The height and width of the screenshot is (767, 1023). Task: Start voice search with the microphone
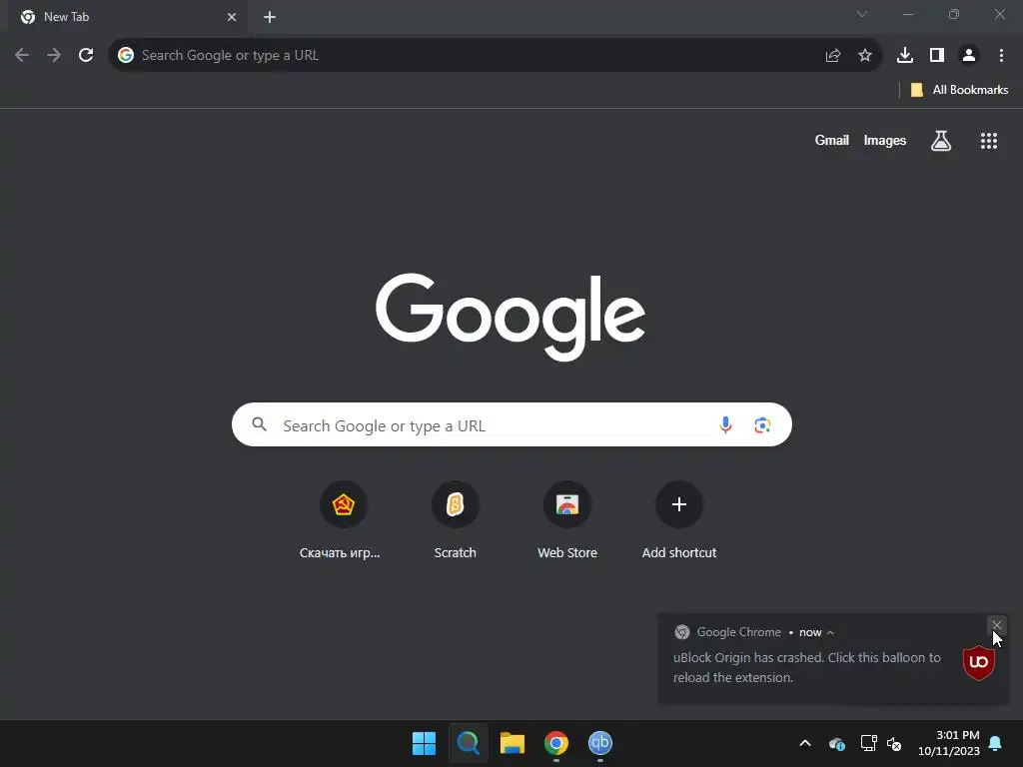tap(725, 425)
